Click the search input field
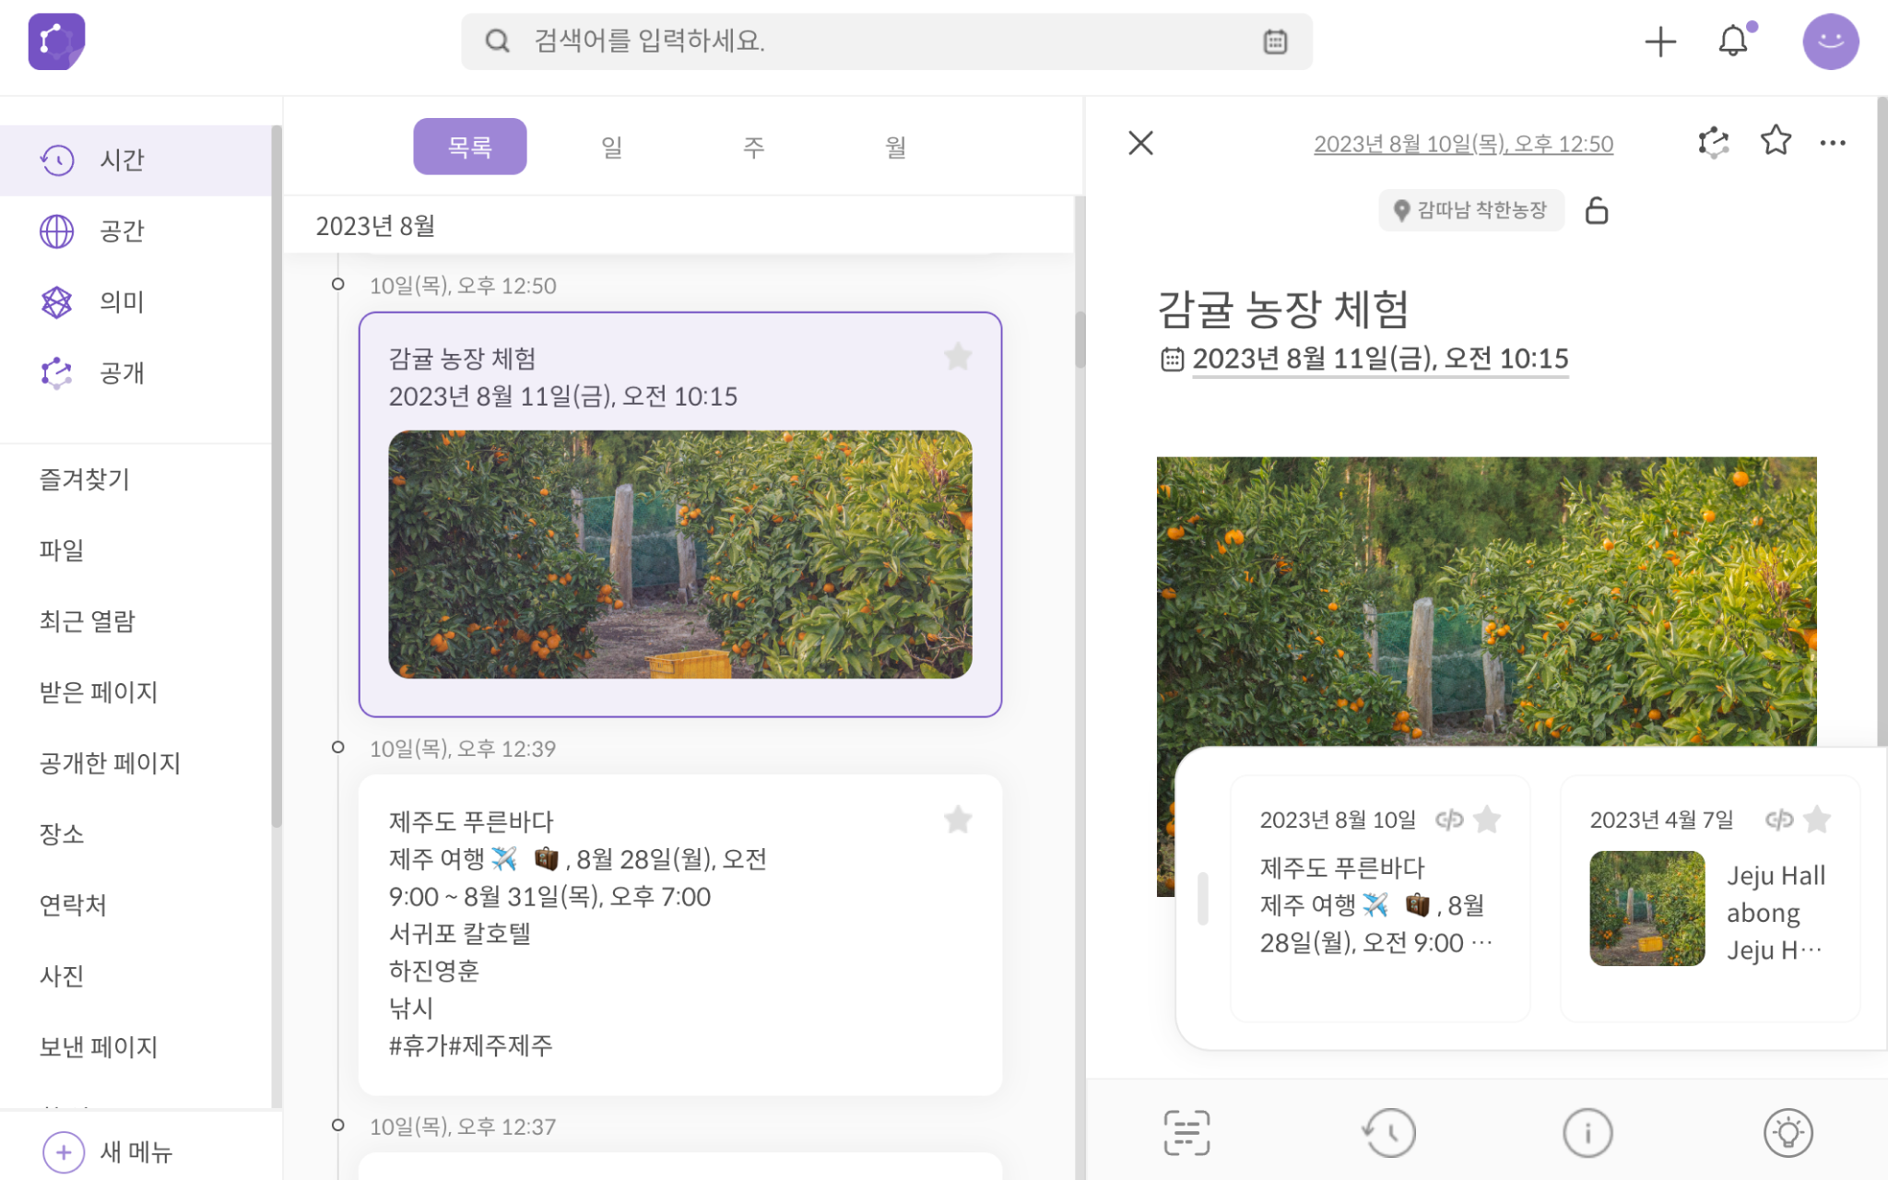Screen dimensions: 1888x1180 pos(887,41)
